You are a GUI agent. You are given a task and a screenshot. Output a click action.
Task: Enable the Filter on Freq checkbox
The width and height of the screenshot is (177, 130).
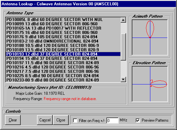pos(75,121)
